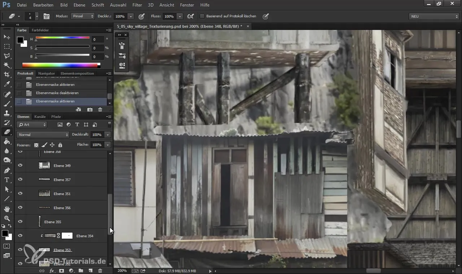
Task: Select the Brush tool
Action: point(7,104)
